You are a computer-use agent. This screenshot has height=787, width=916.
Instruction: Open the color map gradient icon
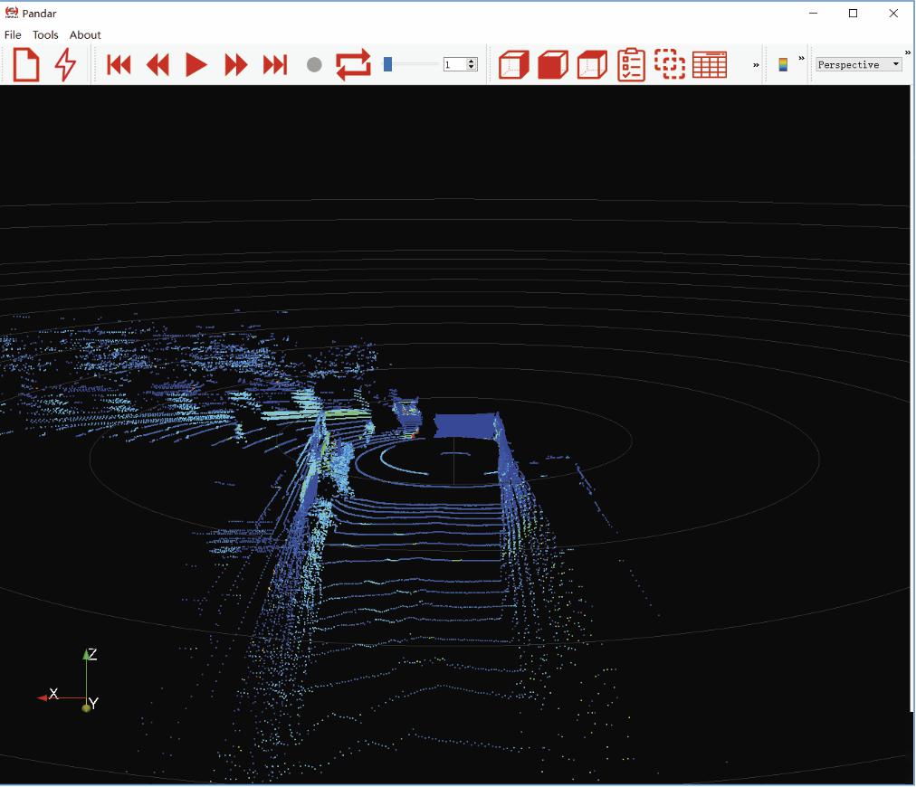783,64
